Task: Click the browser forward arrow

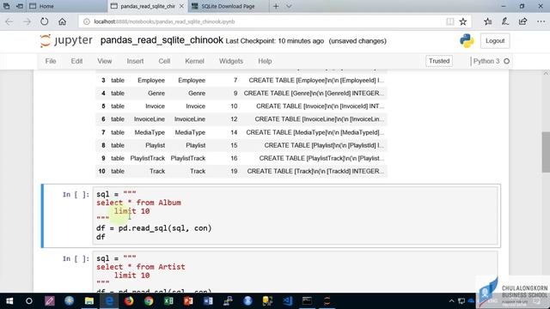Action: pyautogui.click(x=27, y=21)
